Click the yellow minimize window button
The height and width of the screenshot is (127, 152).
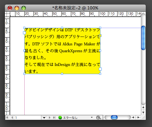coord(17,8)
